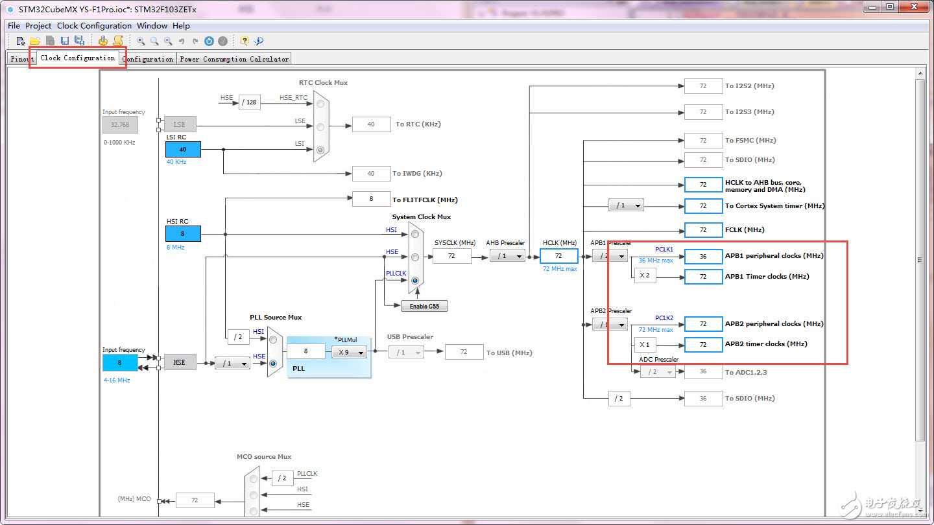Select HSI in System Clock Mux
934x525 pixels.
tap(414, 234)
